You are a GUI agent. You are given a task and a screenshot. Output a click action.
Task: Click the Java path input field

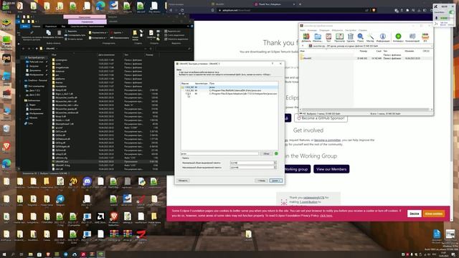(x=219, y=153)
